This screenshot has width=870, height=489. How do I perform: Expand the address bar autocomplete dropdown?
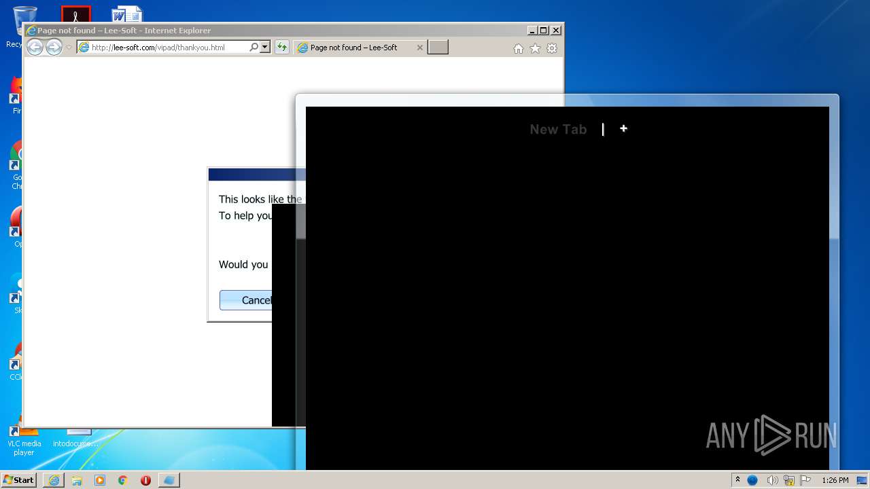tap(265, 48)
